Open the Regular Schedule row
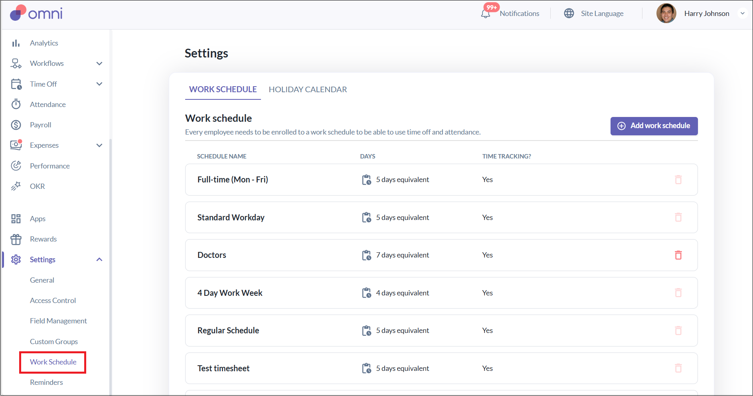Image resolution: width=753 pixels, height=396 pixels. 441,331
